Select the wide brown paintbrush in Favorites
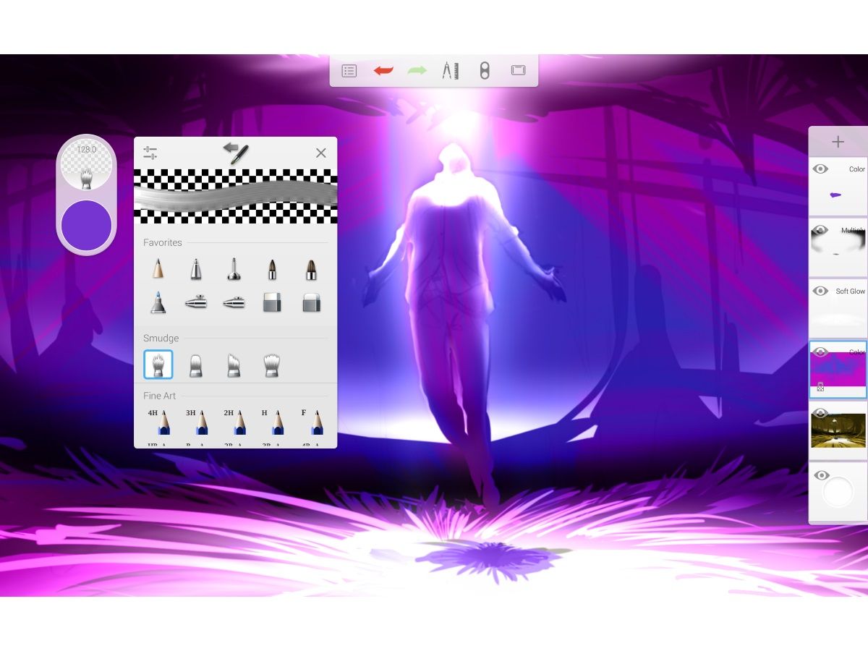This screenshot has width=868, height=651. tap(310, 270)
